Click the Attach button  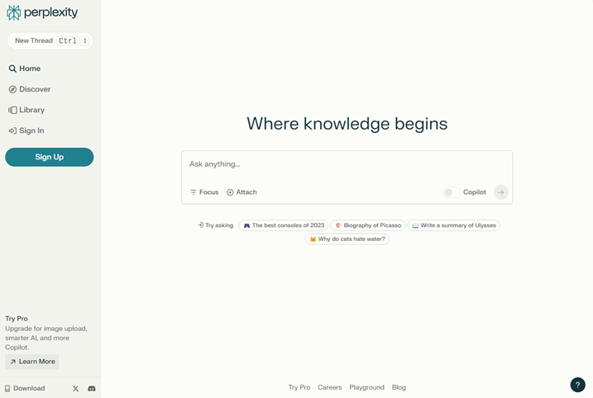pyautogui.click(x=242, y=192)
